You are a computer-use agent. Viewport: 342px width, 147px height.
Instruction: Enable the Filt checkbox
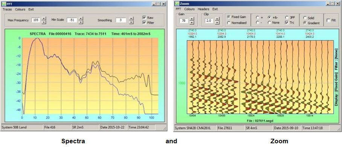click(x=328, y=20)
